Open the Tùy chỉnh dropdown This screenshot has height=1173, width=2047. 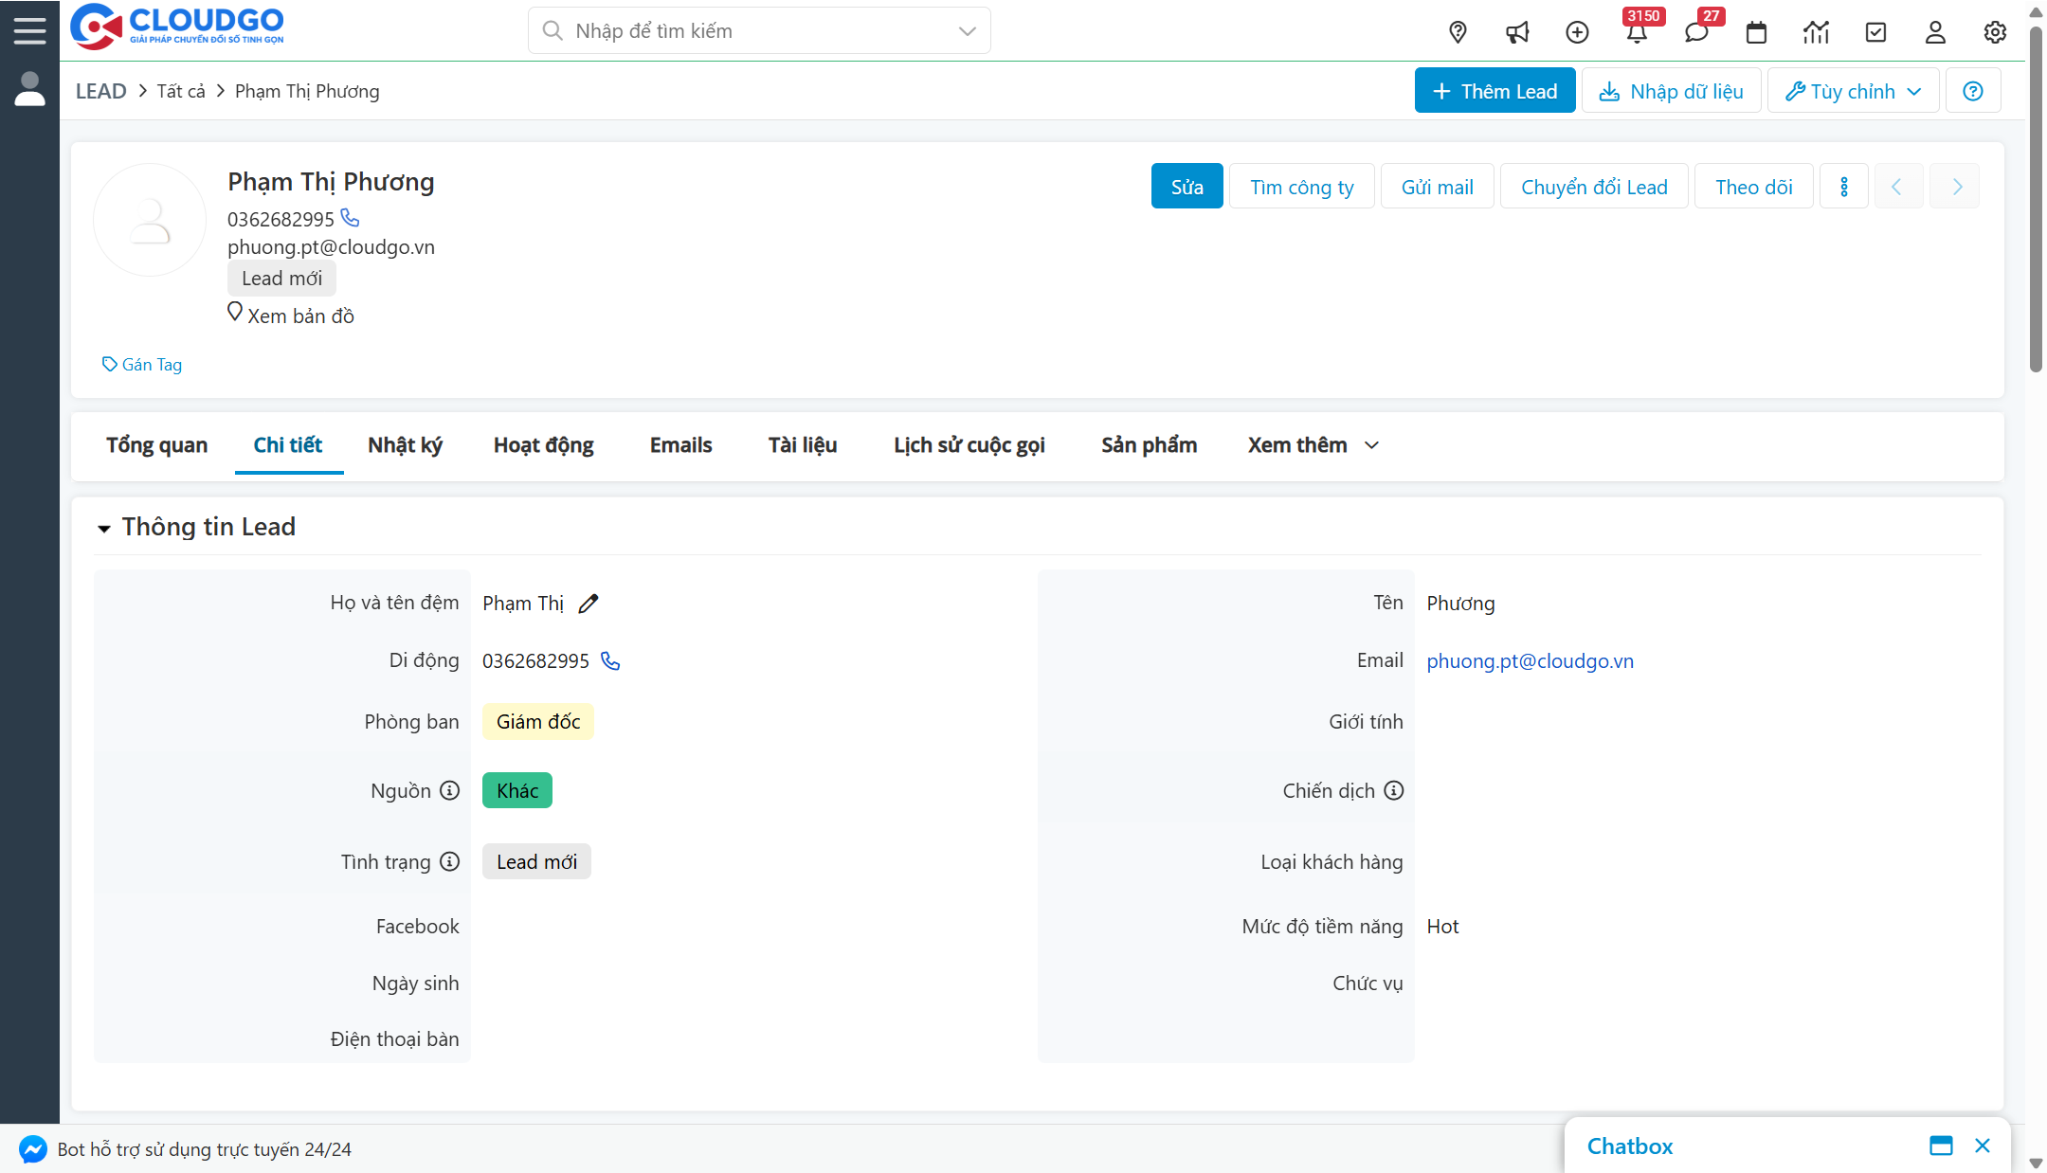1853,91
